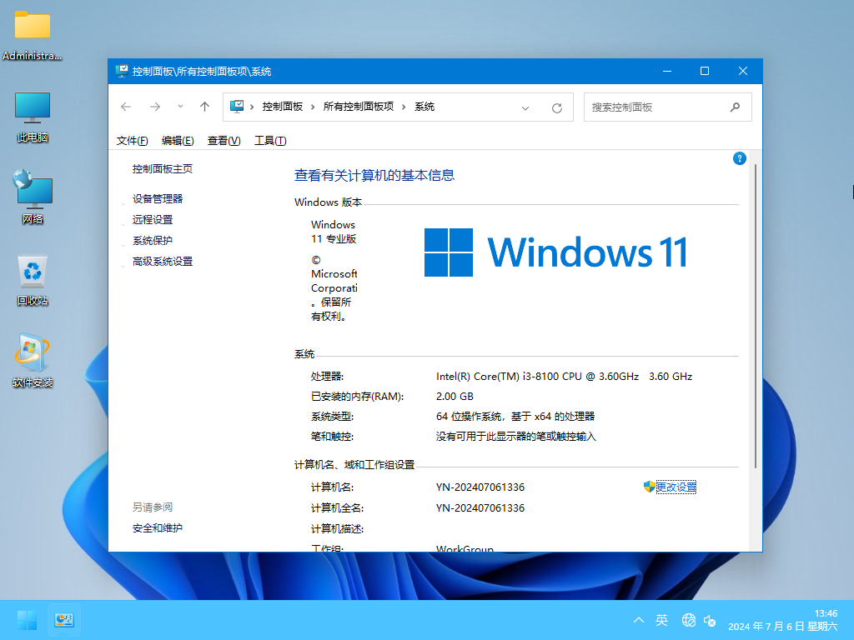Open the recent locations chevron dropdown
This screenshot has height=640, width=854.
(x=180, y=107)
